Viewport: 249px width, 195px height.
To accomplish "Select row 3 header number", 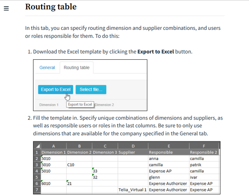I will coord(37,165).
